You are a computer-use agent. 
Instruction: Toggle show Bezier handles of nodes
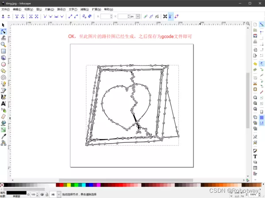pos(170,16)
